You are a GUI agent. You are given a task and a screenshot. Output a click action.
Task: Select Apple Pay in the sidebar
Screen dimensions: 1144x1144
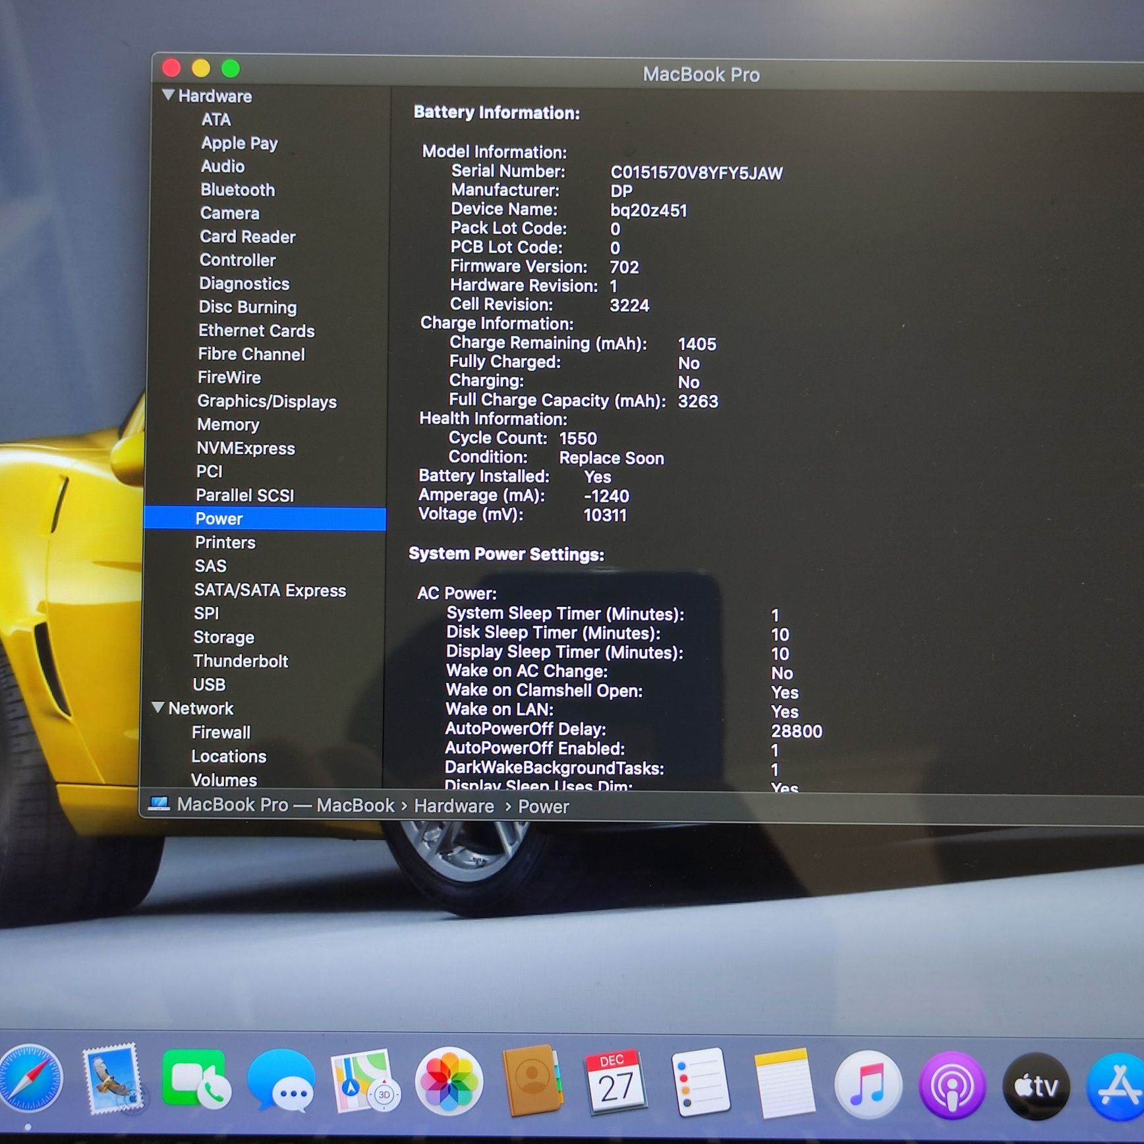coord(239,143)
